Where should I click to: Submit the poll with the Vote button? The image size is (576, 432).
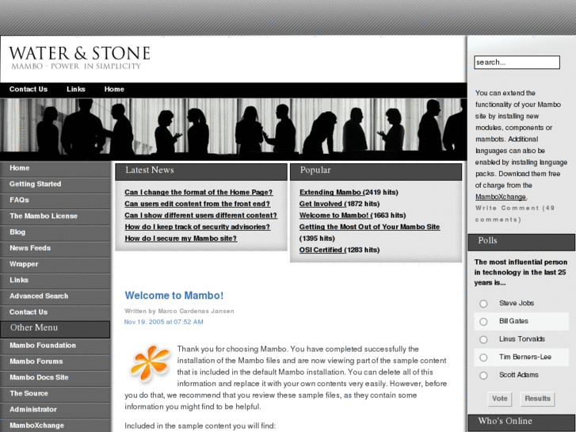(500, 399)
